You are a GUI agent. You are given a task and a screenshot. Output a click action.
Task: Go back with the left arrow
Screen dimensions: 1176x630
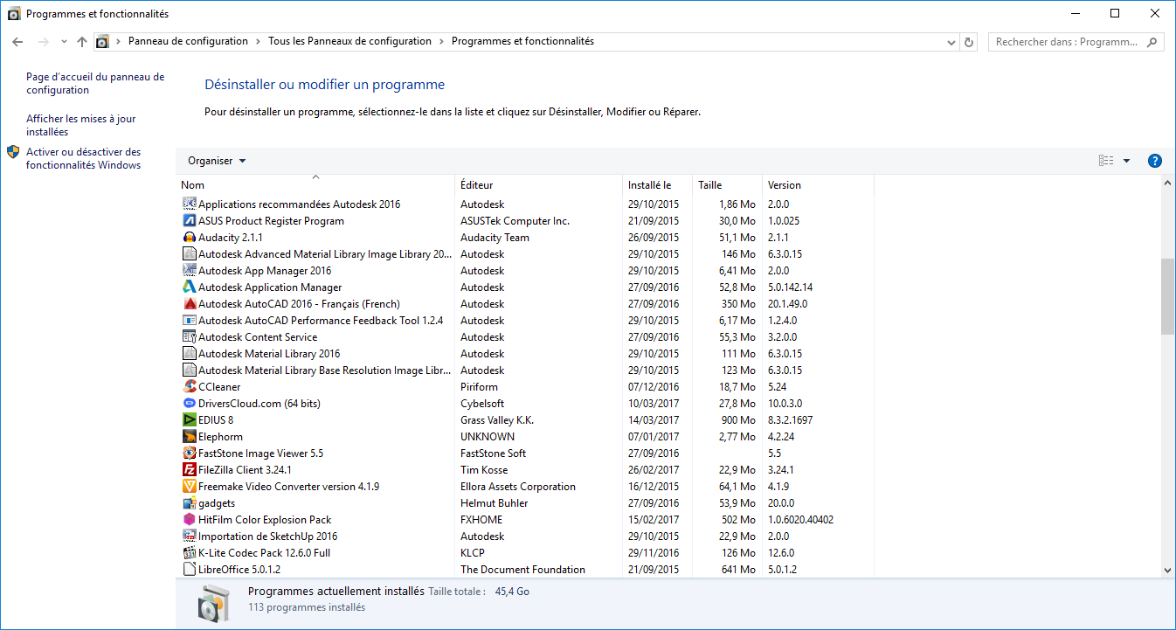(x=17, y=41)
